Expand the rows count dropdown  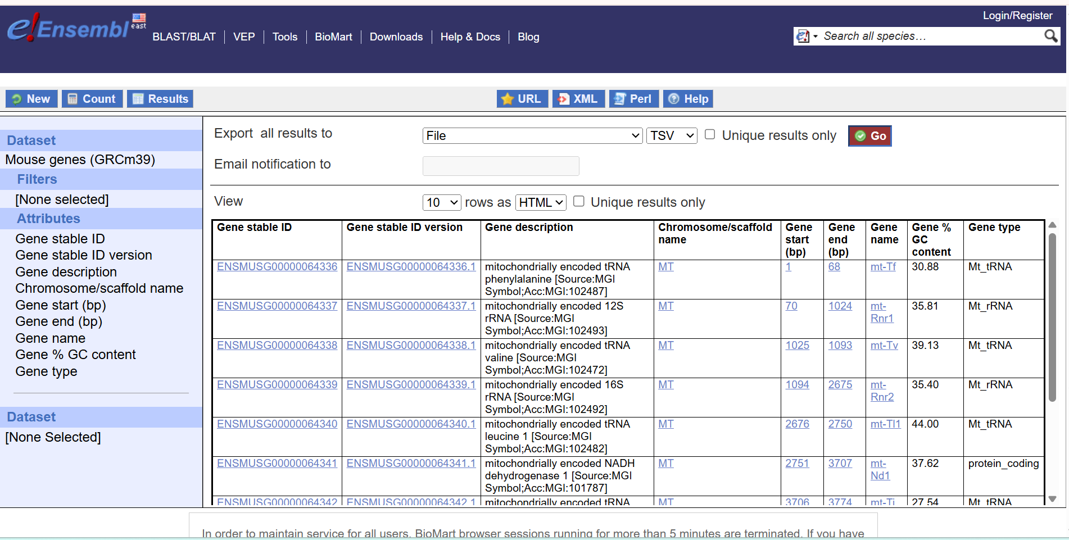click(x=442, y=202)
